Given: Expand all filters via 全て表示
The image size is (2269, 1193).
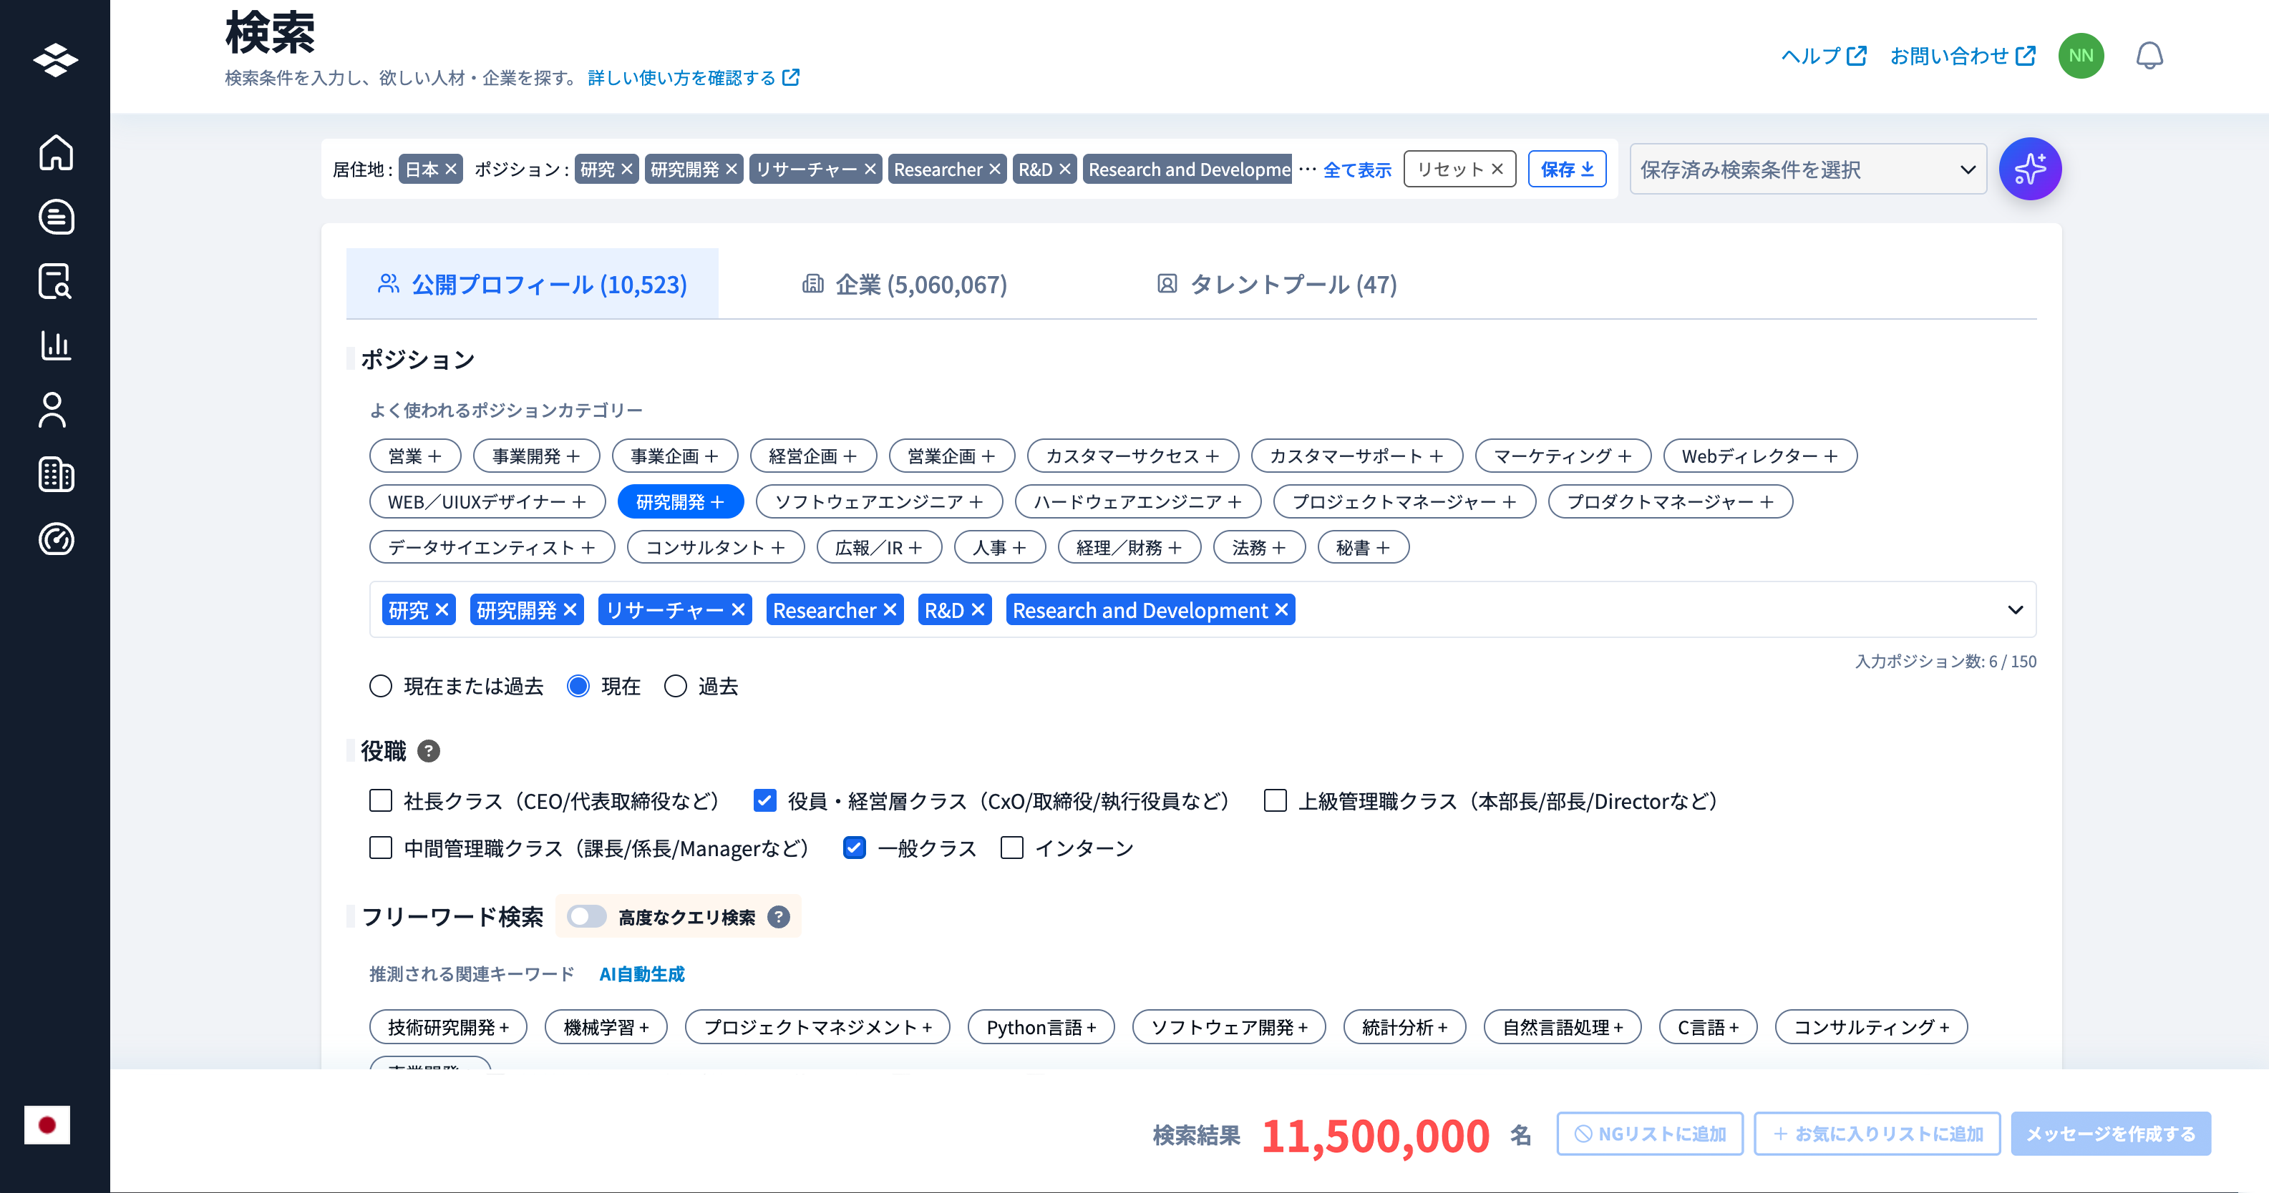Looking at the screenshot, I should [x=1357, y=170].
